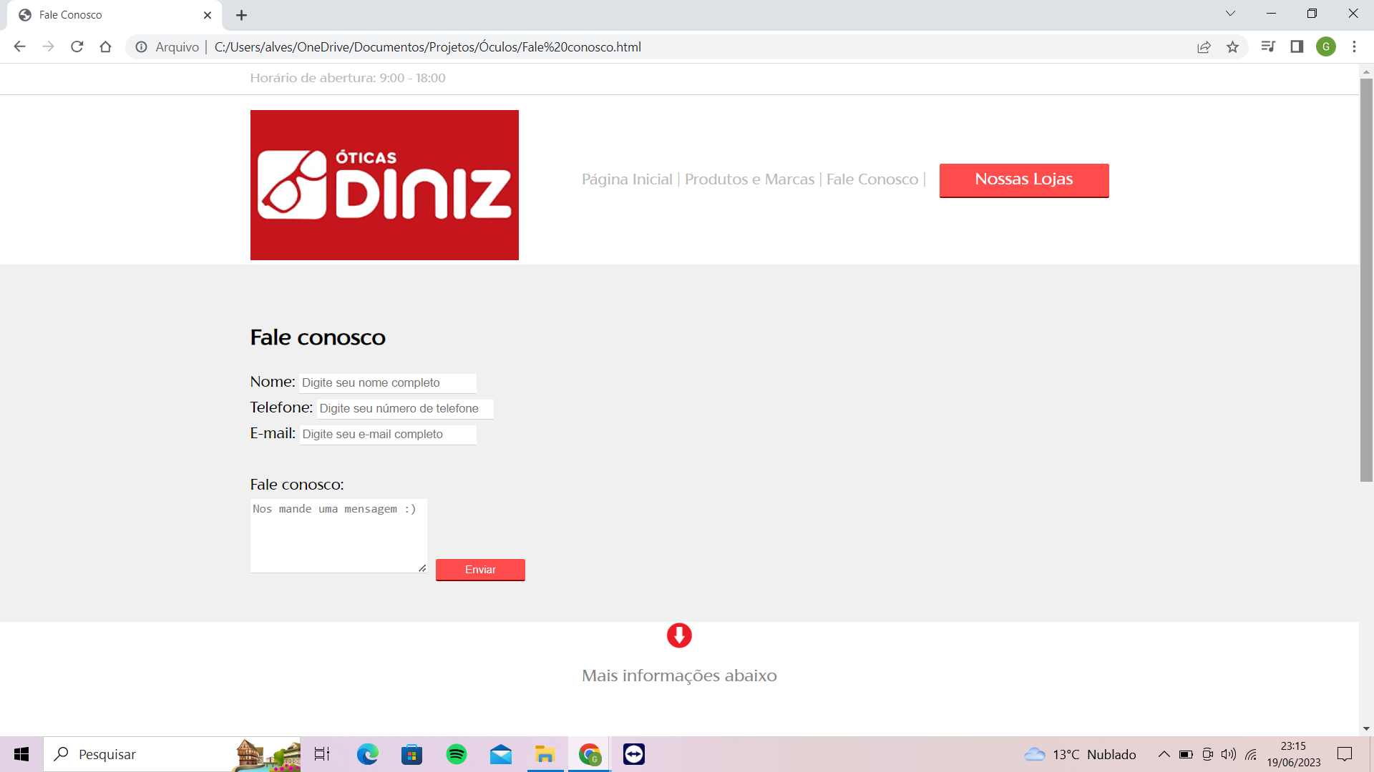Viewport: 1374px width, 772px height.
Task: Open Spotify from the taskbar
Action: click(x=457, y=754)
